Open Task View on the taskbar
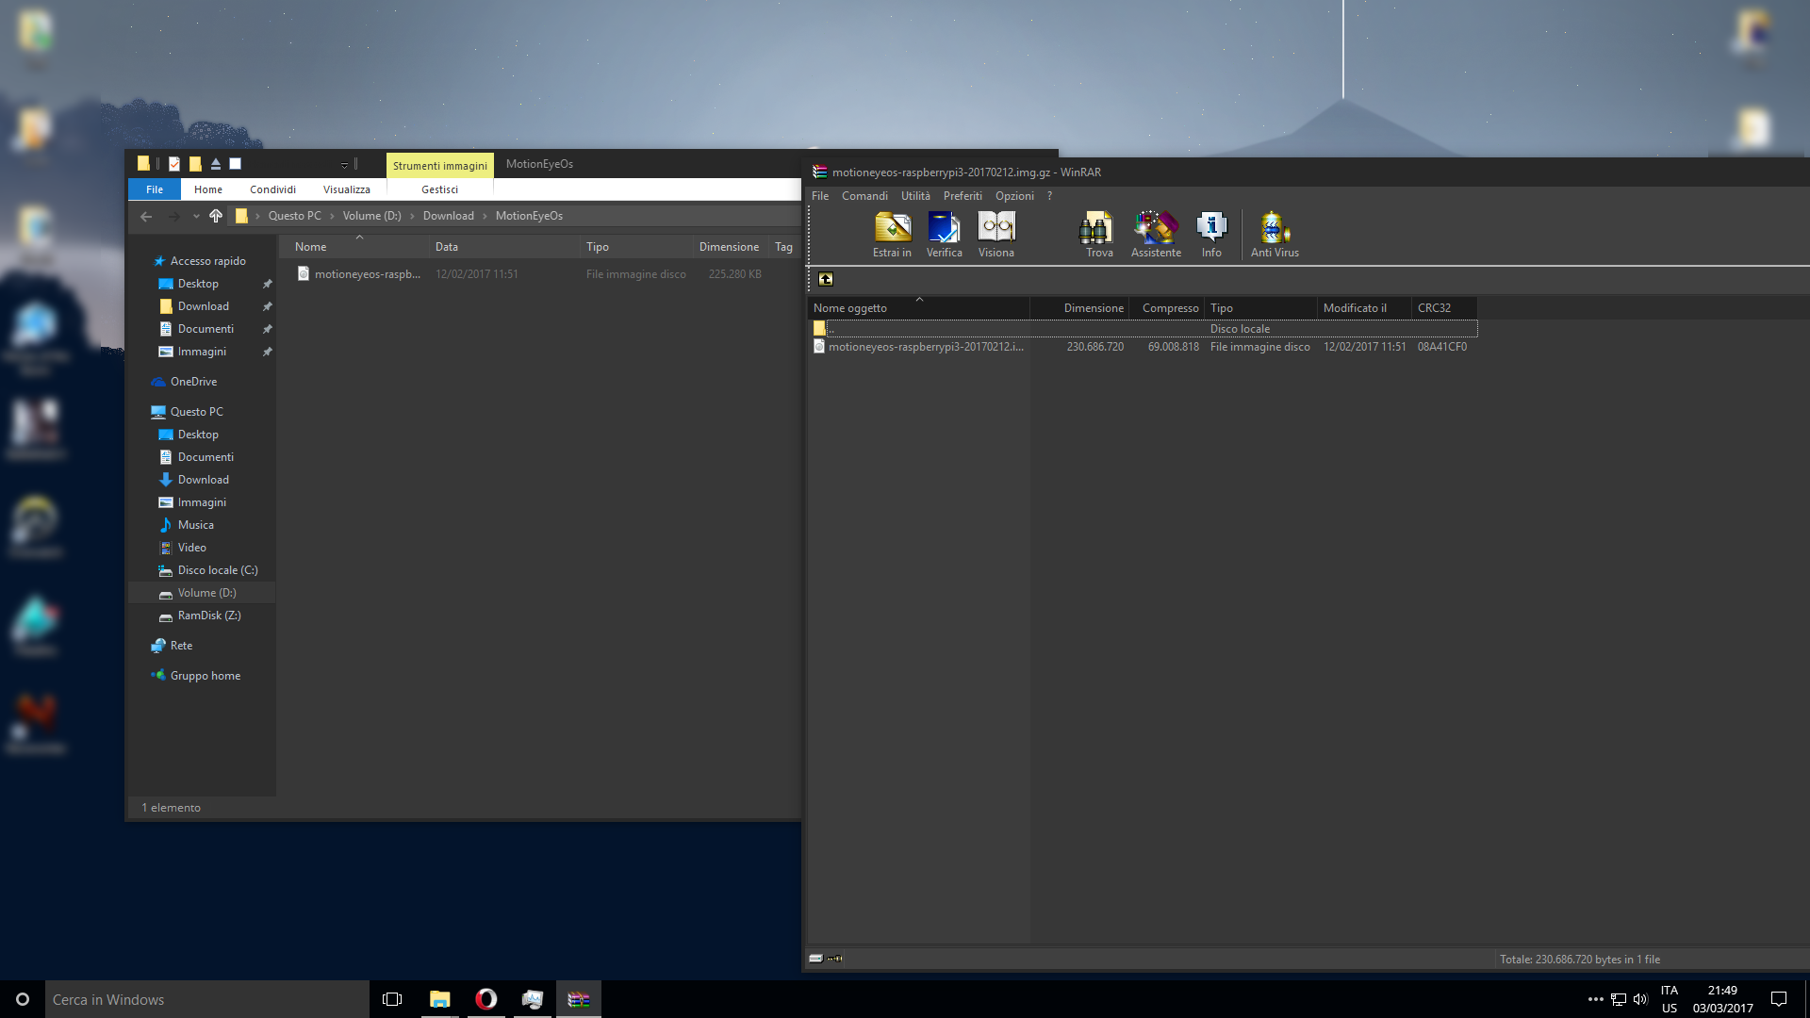 click(x=392, y=999)
